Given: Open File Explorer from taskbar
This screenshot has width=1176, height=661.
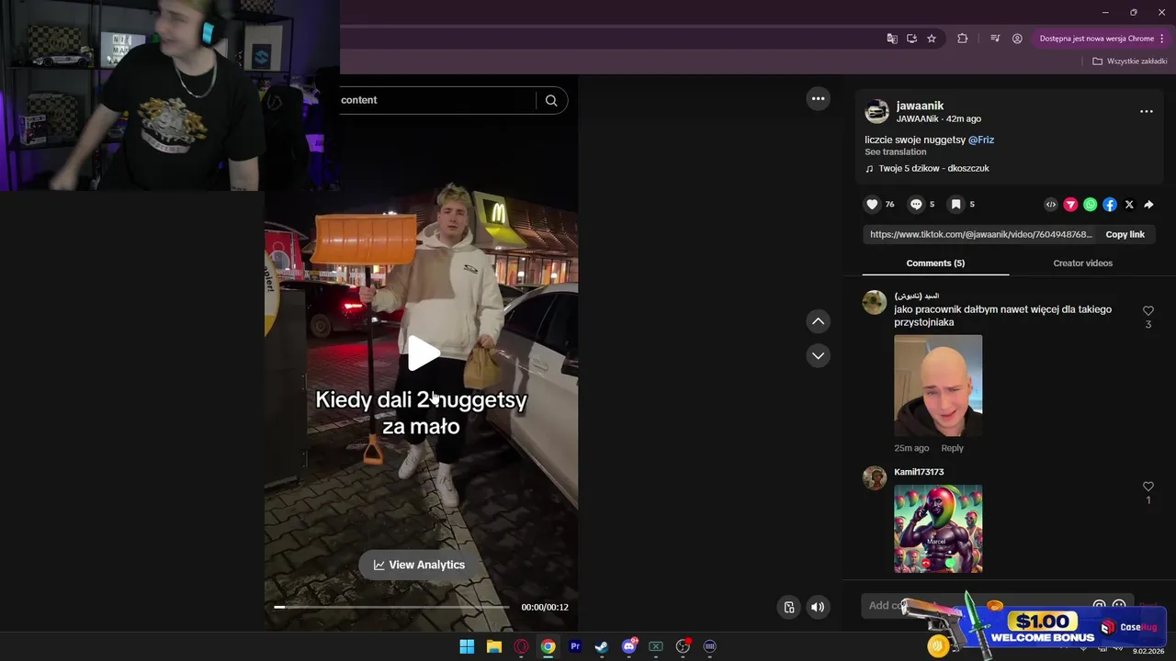Looking at the screenshot, I should [x=493, y=646].
